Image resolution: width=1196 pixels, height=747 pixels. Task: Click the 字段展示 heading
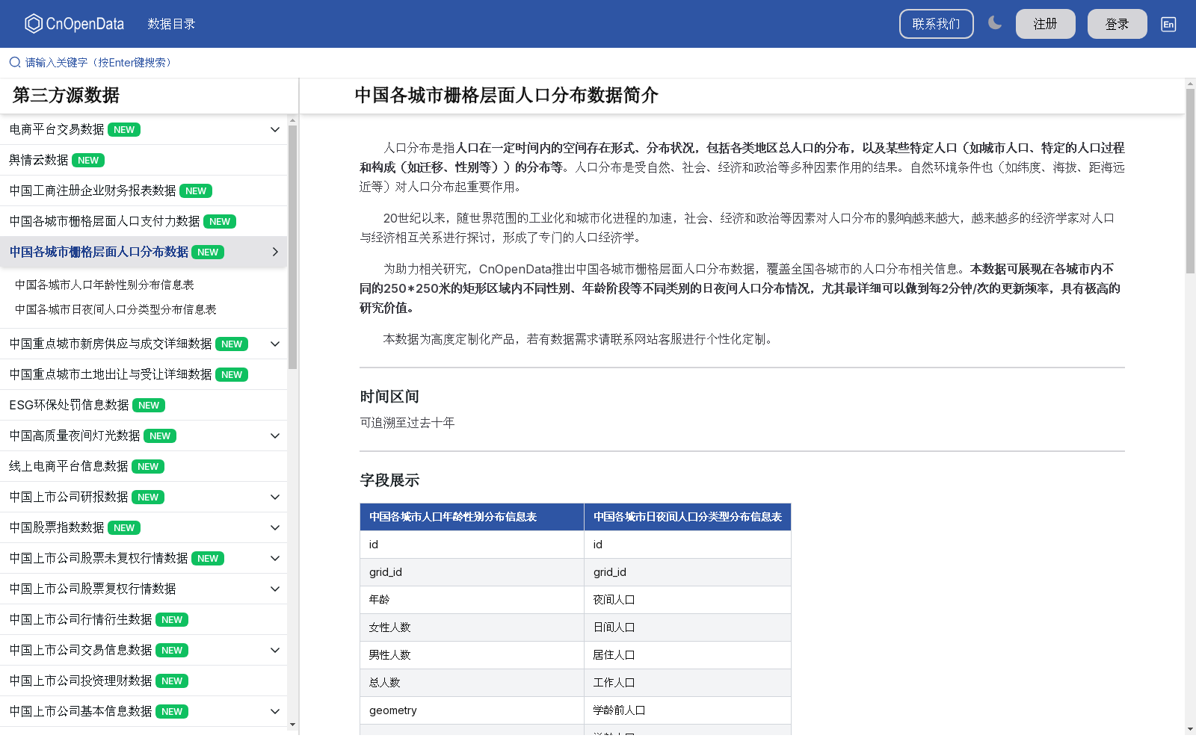tap(389, 480)
